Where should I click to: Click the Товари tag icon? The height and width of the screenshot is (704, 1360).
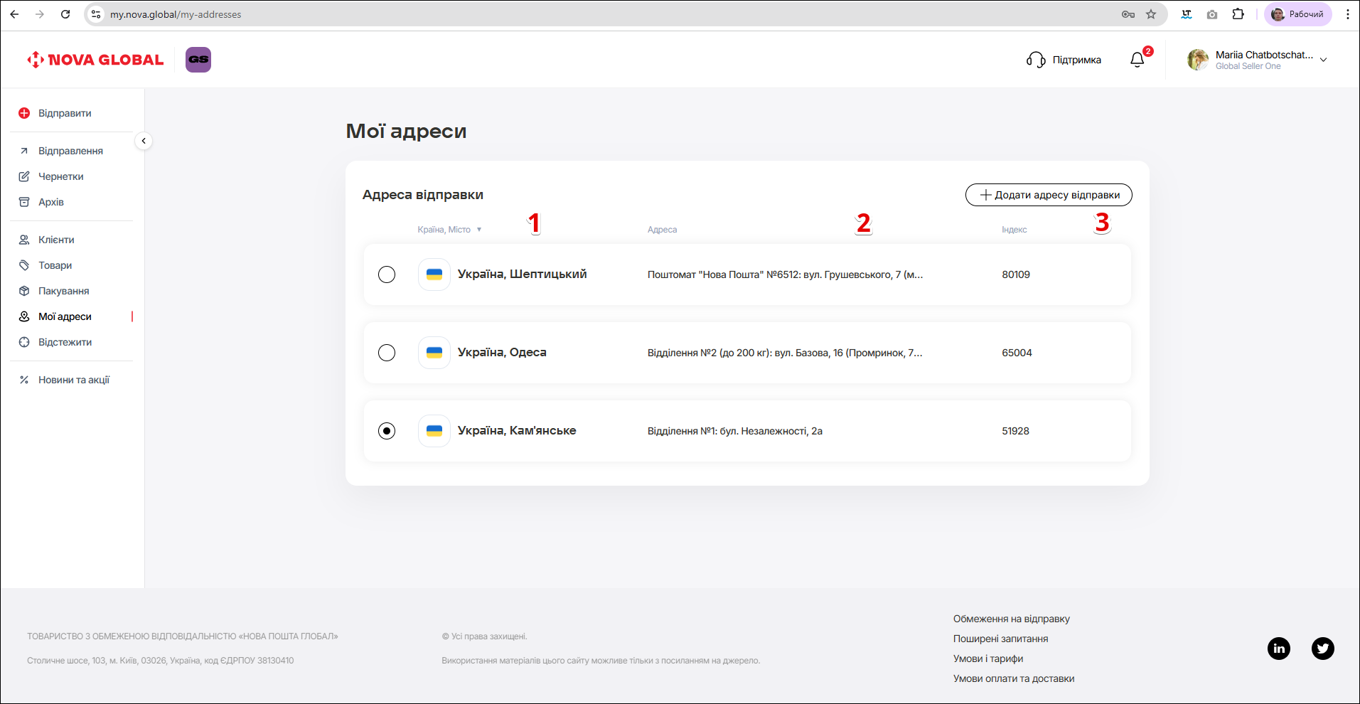coord(24,265)
